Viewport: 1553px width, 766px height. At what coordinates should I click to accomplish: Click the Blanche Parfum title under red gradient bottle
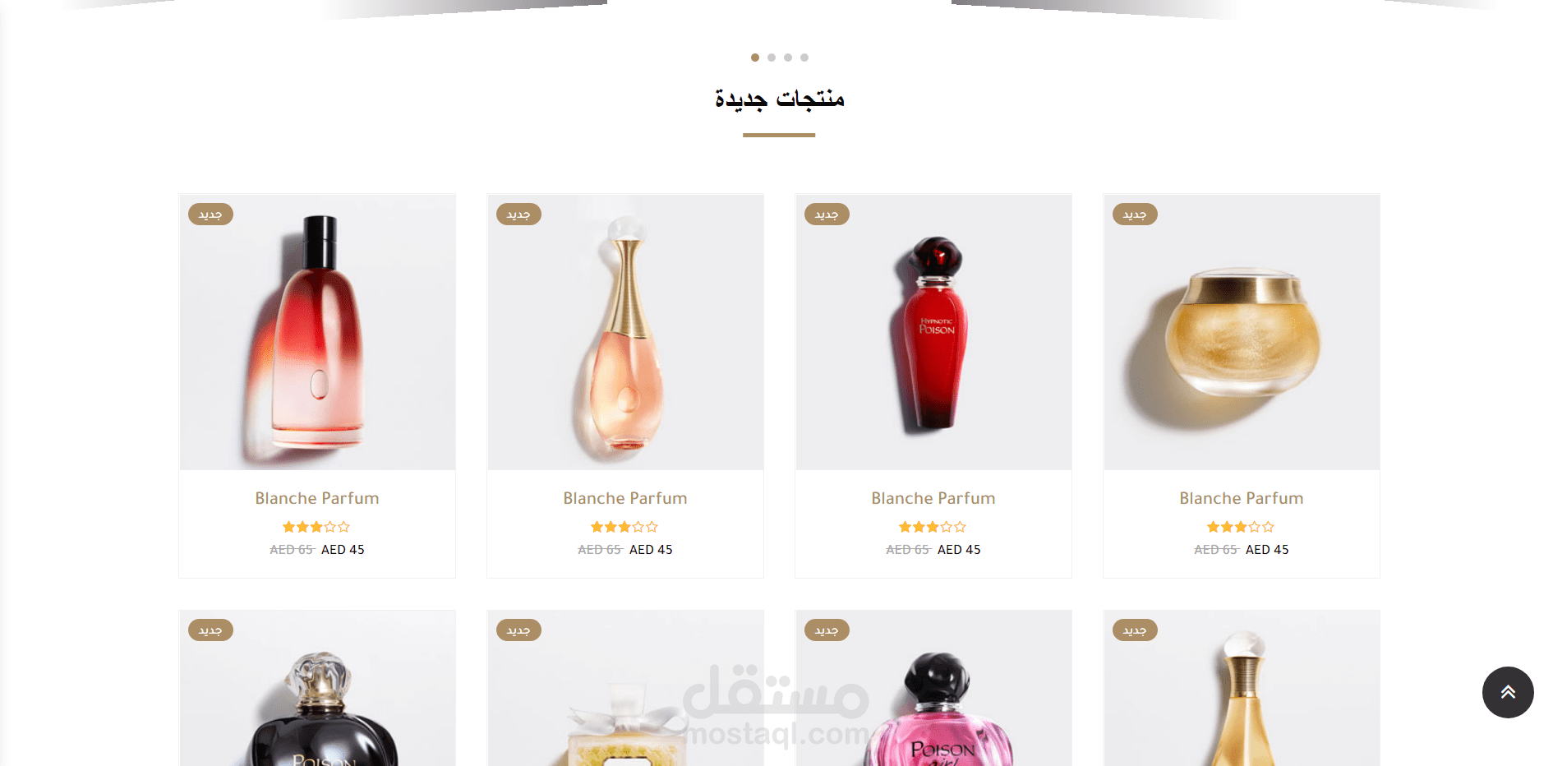(x=317, y=498)
